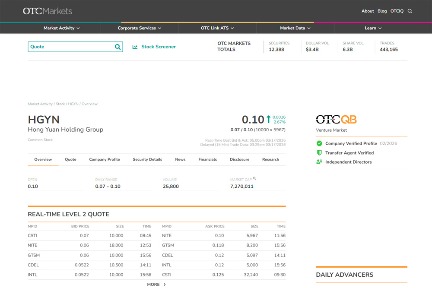Click inside the Quote search field

(x=69, y=47)
